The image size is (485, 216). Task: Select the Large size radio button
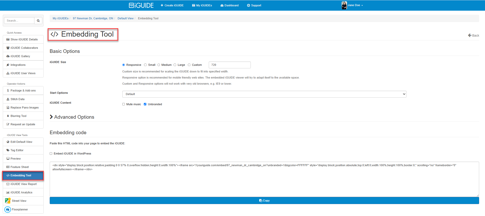175,65
